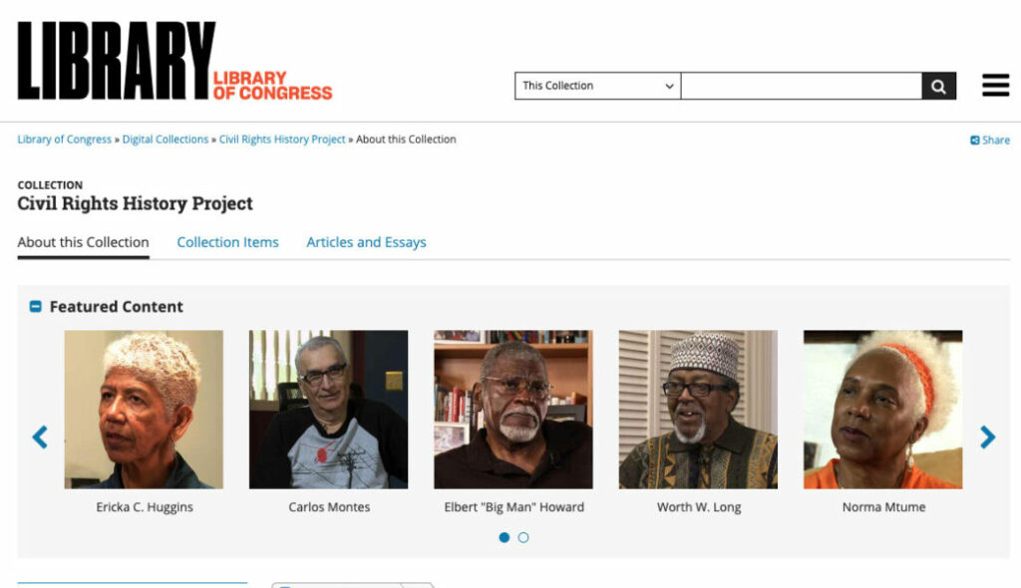Select the first carousel page dot
Image resolution: width=1021 pixels, height=588 pixels.
click(x=504, y=537)
